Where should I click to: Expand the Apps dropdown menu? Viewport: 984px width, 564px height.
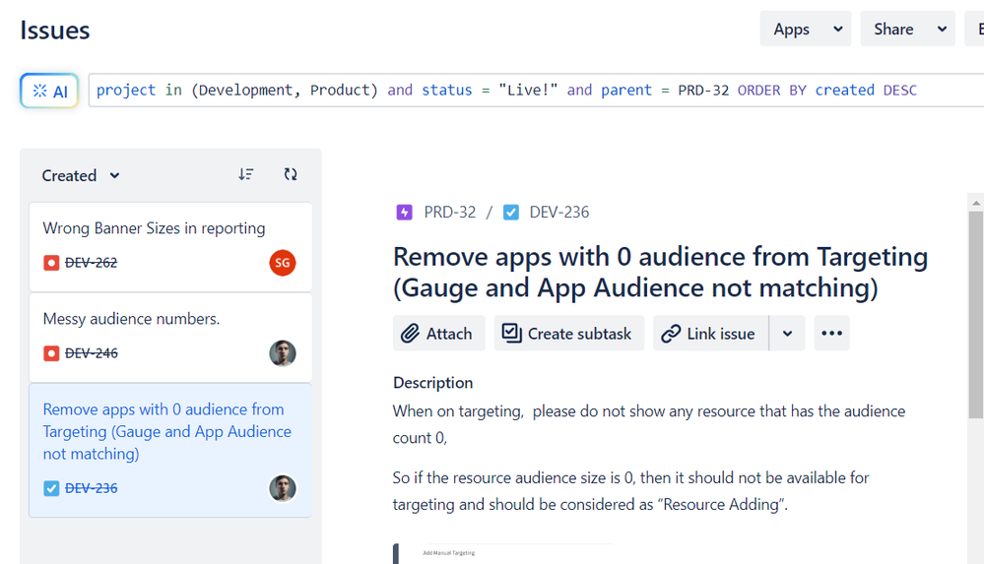tap(806, 29)
